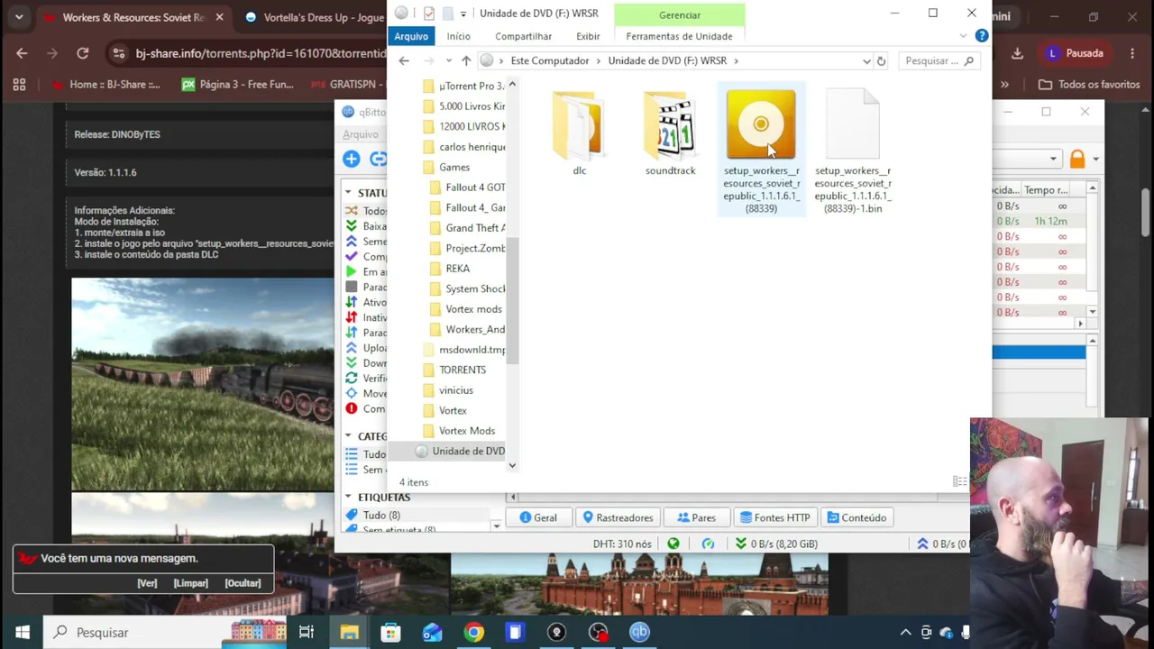
Task: Click the lock icon in qBittorrent toolbar
Action: pos(1077,160)
